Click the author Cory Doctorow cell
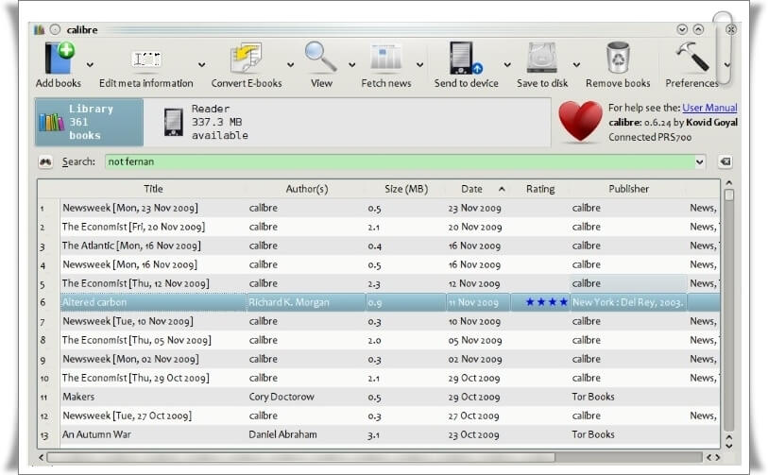 306,398
